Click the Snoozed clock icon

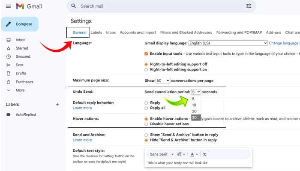point(9,57)
